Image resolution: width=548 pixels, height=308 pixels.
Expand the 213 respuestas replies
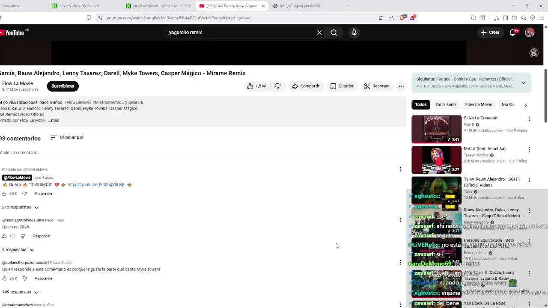click(21, 207)
